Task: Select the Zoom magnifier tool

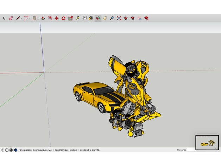Action: [112, 18]
